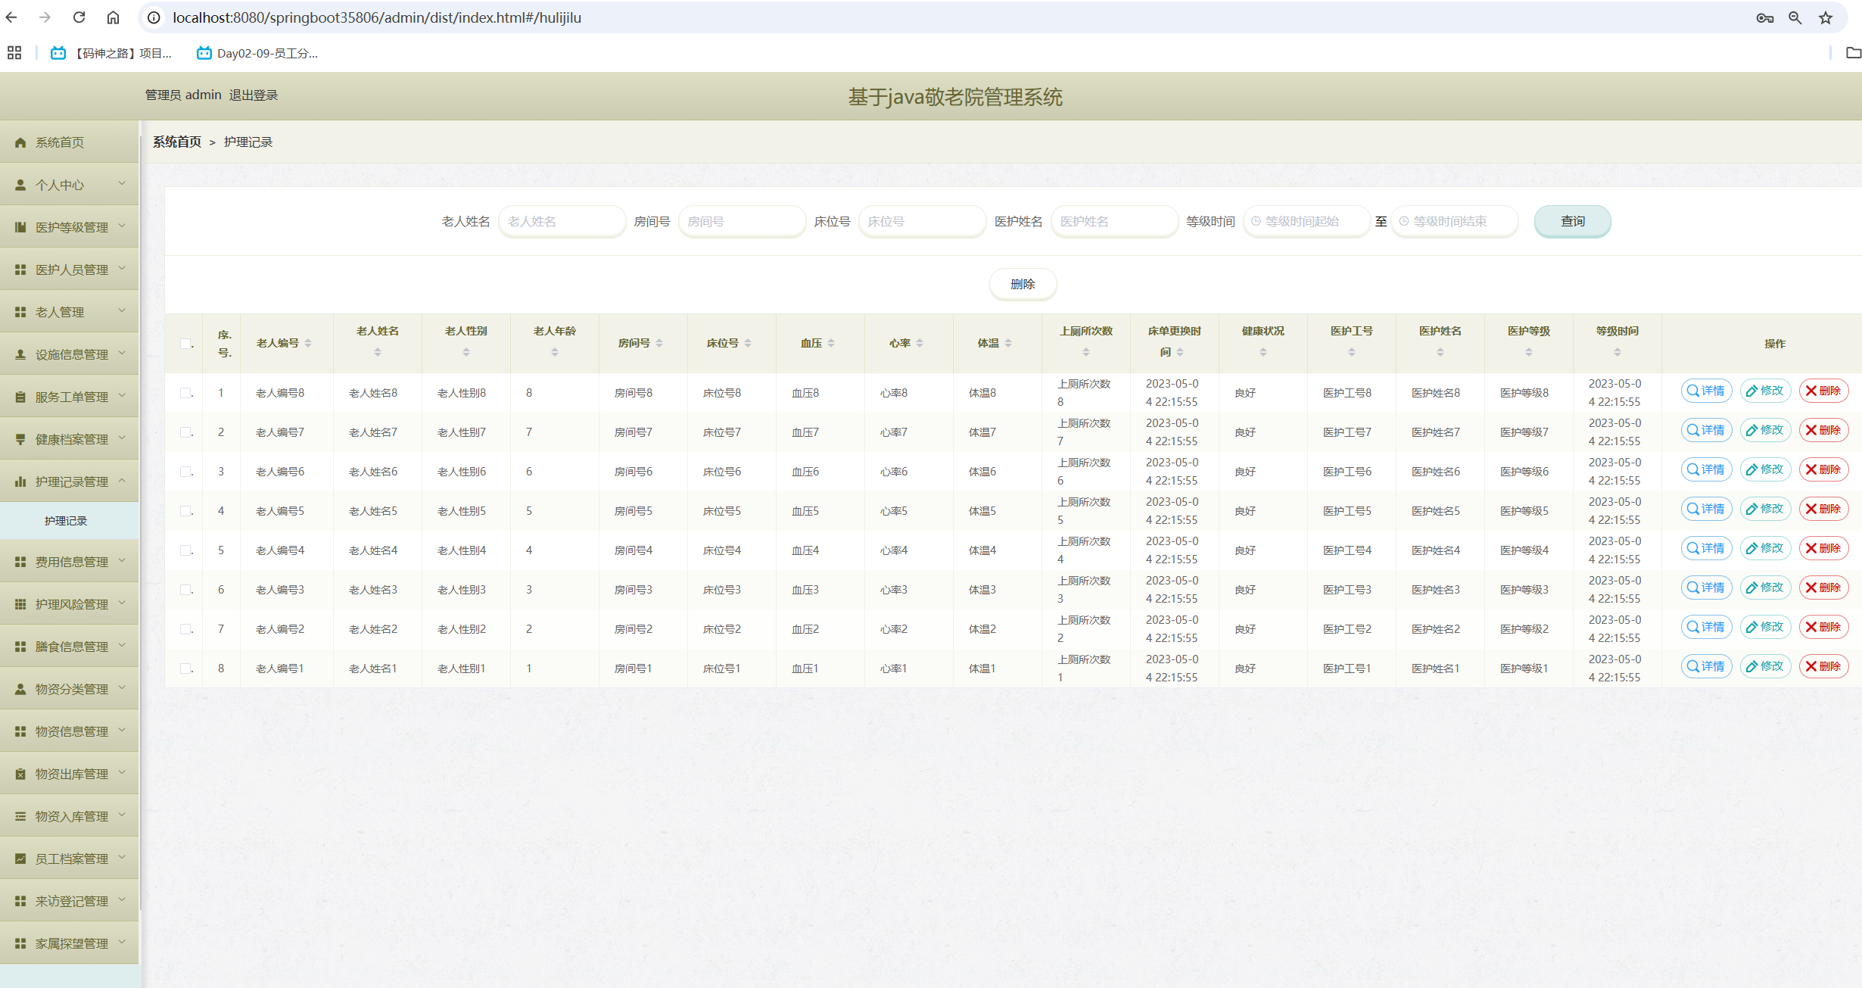Open the 系统首页 sidebar item
This screenshot has width=1862, height=988.
pyautogui.click(x=70, y=142)
